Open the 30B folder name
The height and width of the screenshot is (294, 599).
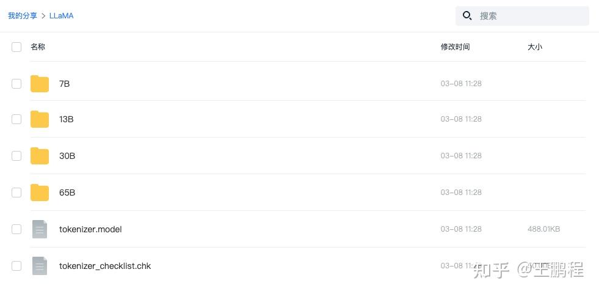pyautogui.click(x=67, y=156)
